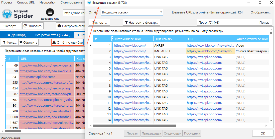Screen dimensions: 275x139
Task: Click Сбросить reset button with X icon
Action: point(28,42)
